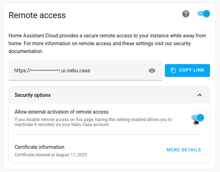Click the 'Allow external activation of remote access' label
The height and width of the screenshot is (172, 220).
61,112
